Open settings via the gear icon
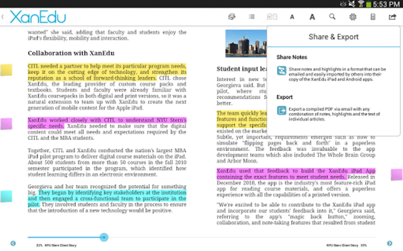 pyautogui.click(x=353, y=17)
